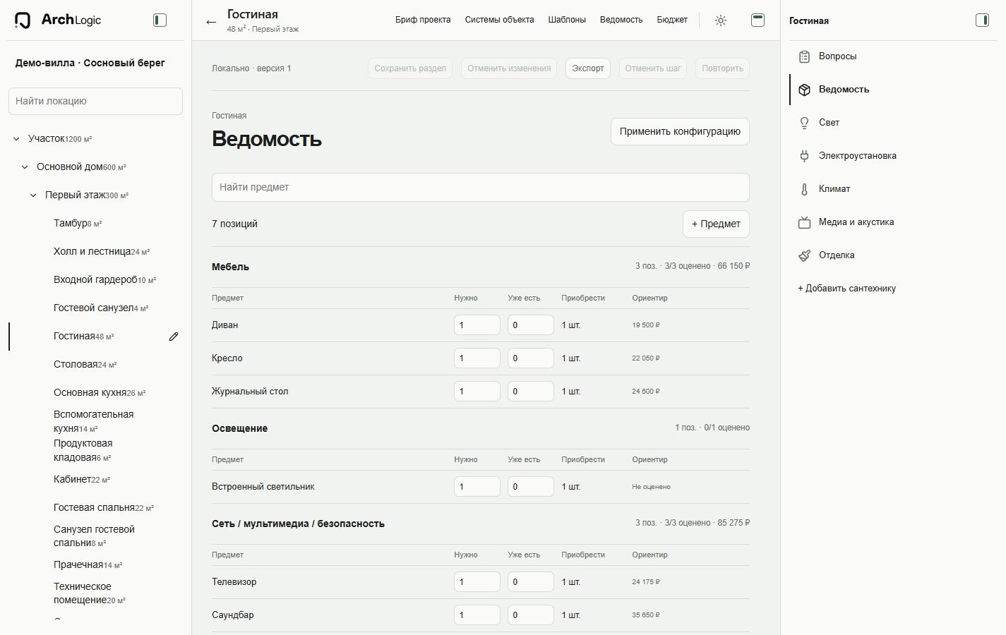Screen dimensions: 1006x635
Task: Switch to the Шаблоны tab
Action: point(567,20)
